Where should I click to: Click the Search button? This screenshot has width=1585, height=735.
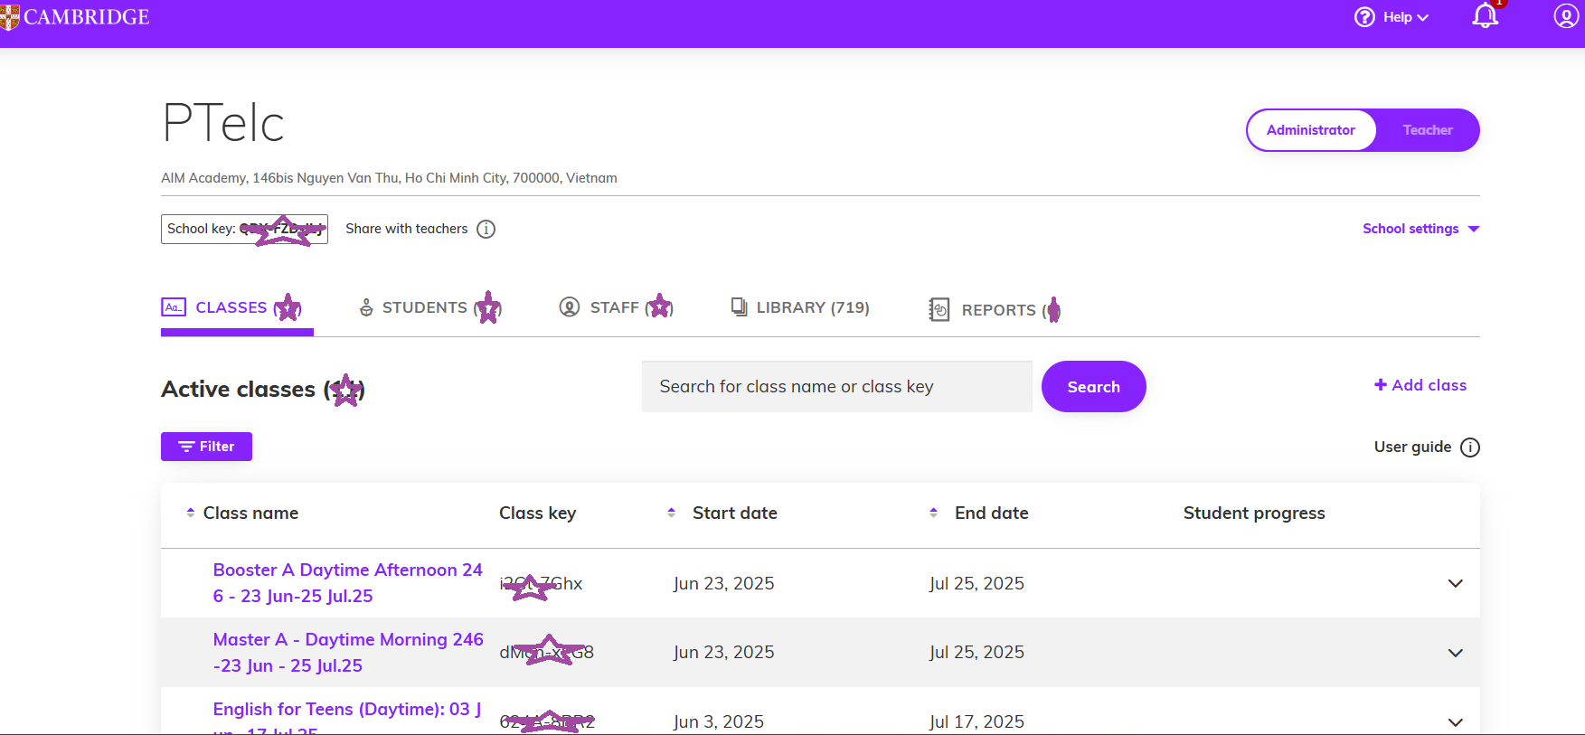pyautogui.click(x=1093, y=387)
